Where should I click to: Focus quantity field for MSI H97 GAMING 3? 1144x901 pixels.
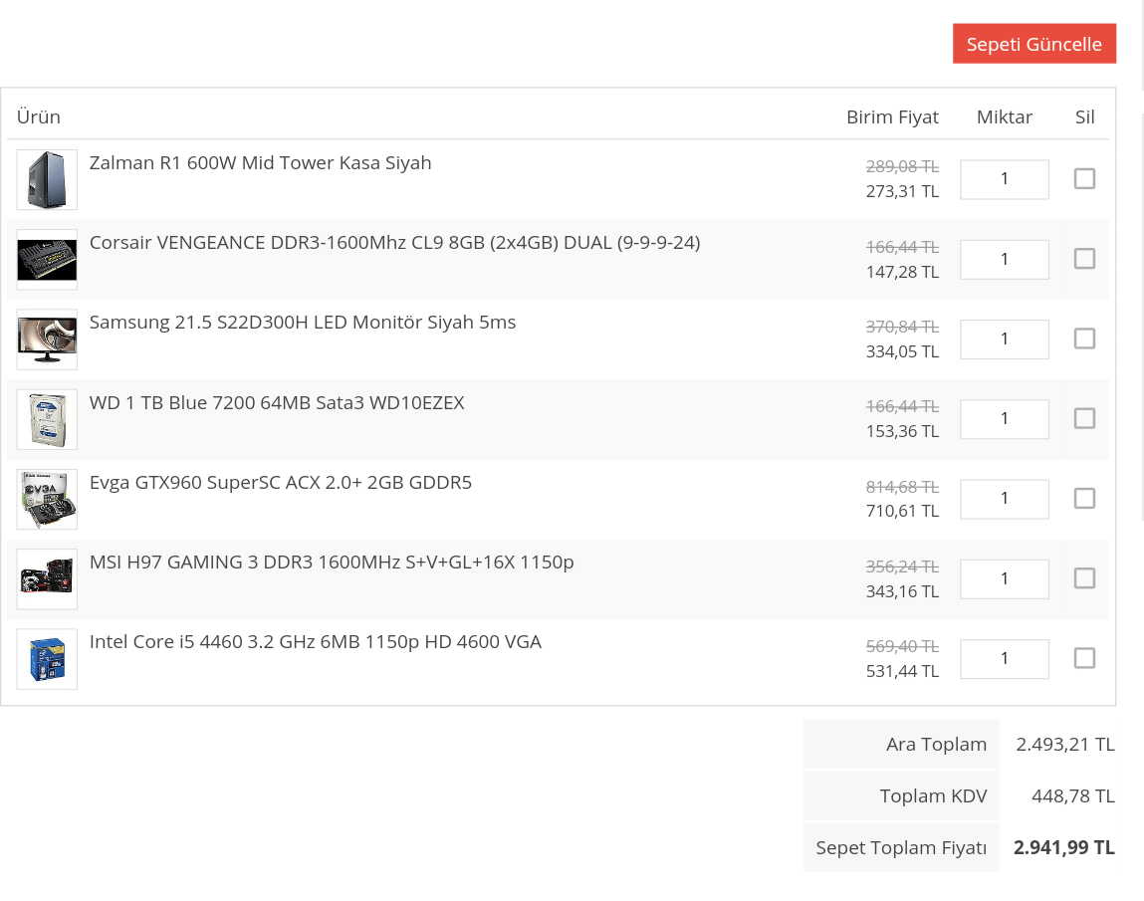coord(1005,579)
